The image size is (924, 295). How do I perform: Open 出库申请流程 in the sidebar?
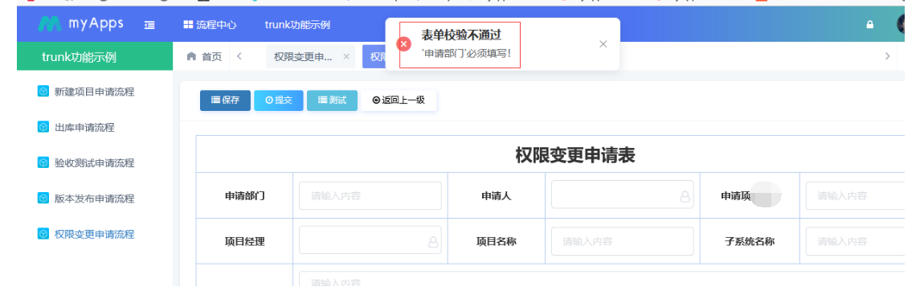(x=84, y=128)
